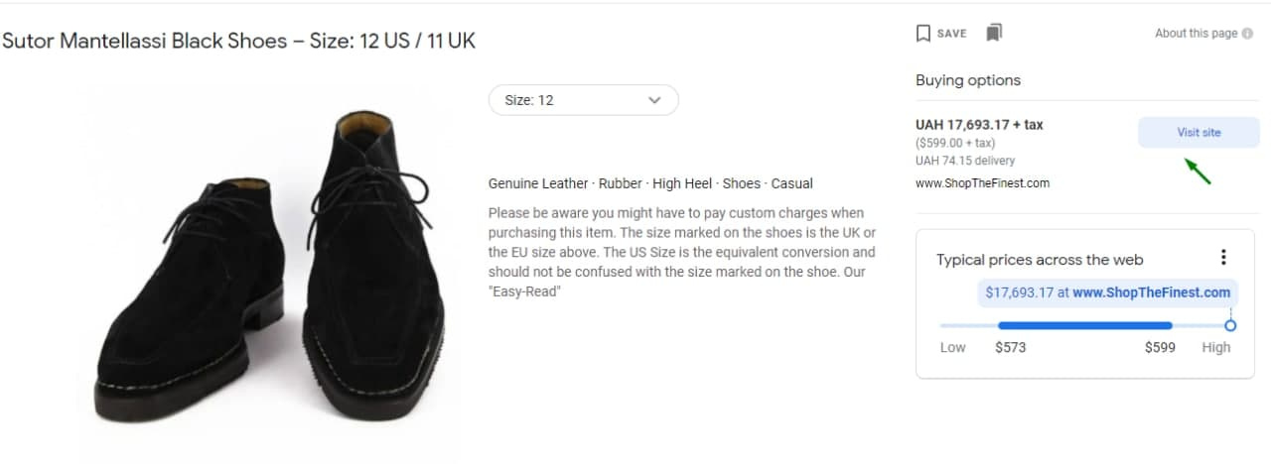Click the Genuine Leather attributes line
1271x464 pixels.
point(650,183)
